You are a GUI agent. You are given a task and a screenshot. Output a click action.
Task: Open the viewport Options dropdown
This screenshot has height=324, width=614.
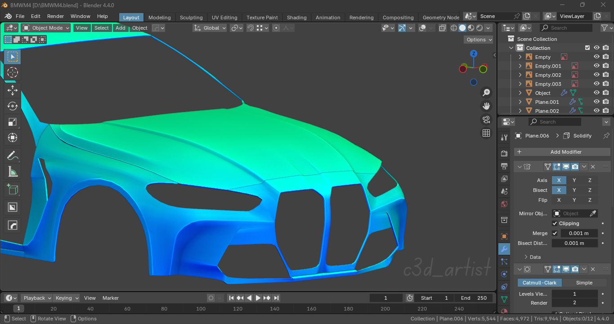click(x=478, y=40)
